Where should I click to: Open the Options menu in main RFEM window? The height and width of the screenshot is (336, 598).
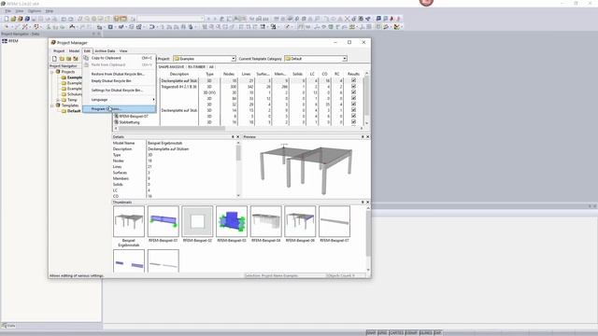point(35,11)
